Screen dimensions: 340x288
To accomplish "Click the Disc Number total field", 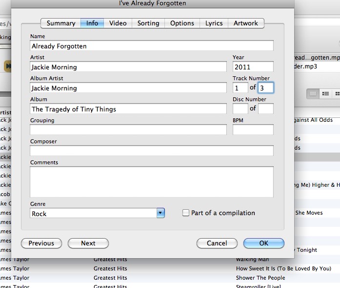I will point(266,109).
